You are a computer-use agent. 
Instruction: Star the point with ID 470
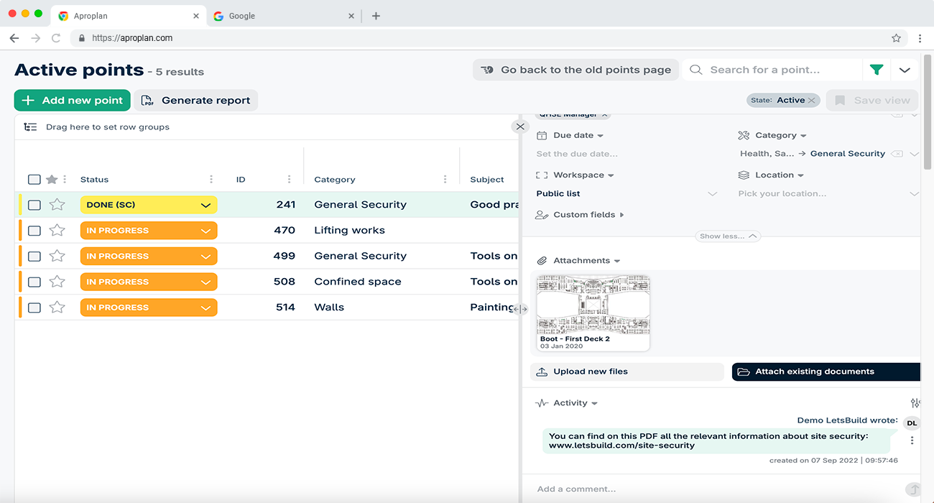point(57,231)
